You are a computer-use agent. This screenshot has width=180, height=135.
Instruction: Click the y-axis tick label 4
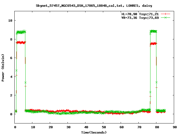pos(11,77)
